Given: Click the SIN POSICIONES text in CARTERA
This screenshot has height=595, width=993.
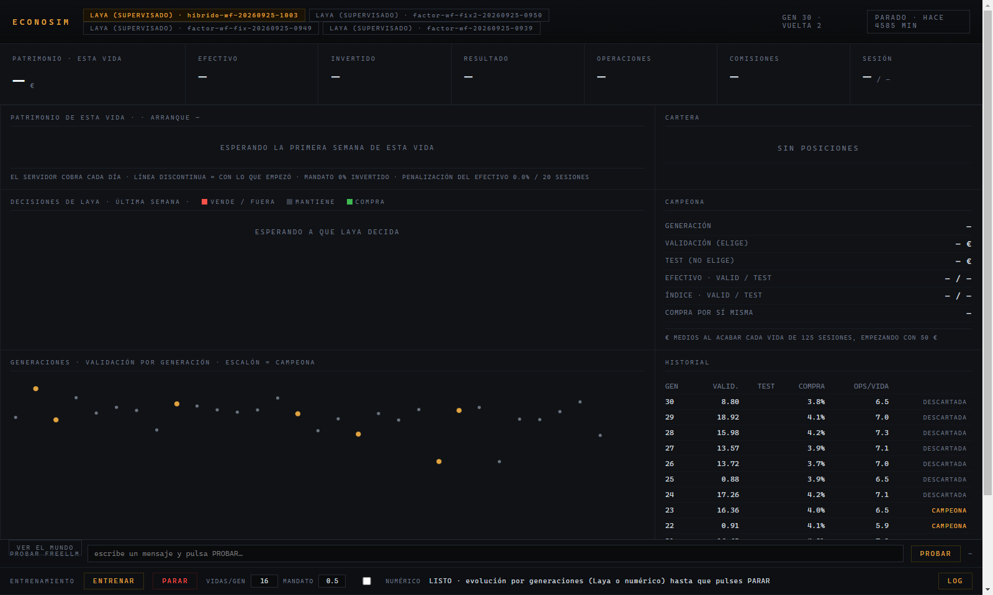Looking at the screenshot, I should [x=818, y=149].
